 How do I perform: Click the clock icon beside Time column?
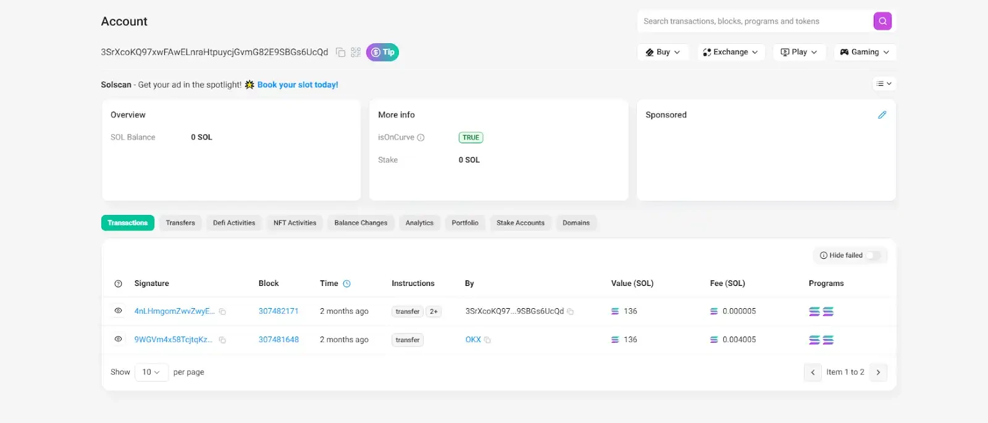coord(347,284)
